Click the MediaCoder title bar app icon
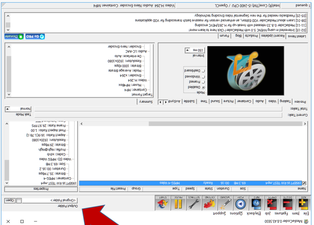This screenshot has width=314, height=225. point(306,221)
